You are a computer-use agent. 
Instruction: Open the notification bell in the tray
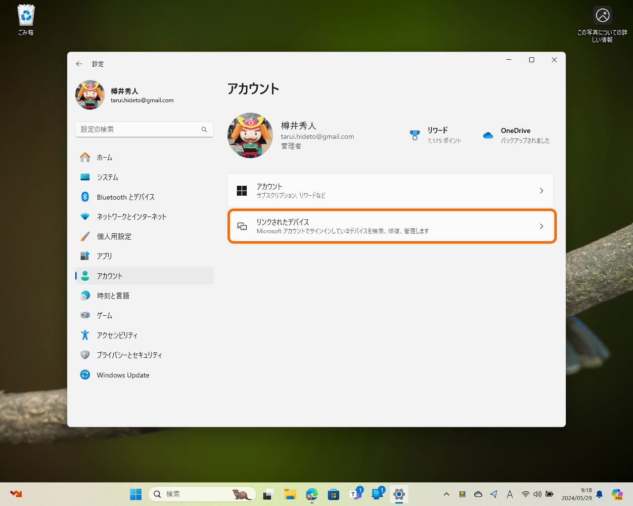pyautogui.click(x=599, y=494)
